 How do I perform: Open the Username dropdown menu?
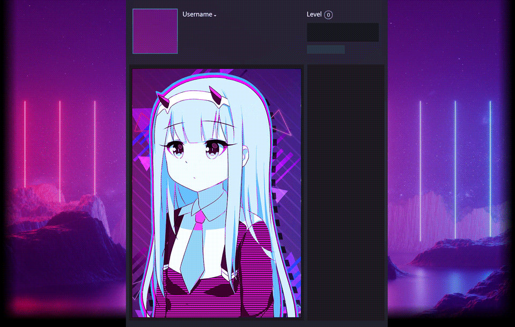point(198,14)
